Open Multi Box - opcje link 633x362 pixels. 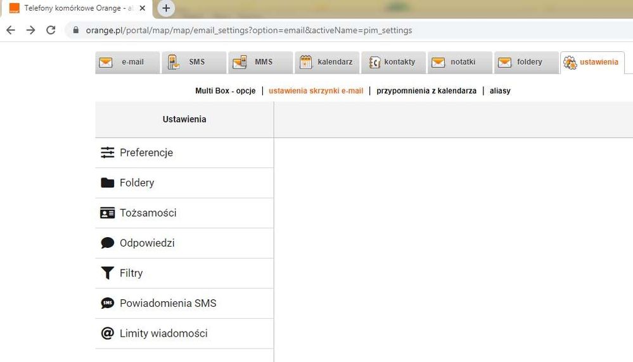click(226, 91)
